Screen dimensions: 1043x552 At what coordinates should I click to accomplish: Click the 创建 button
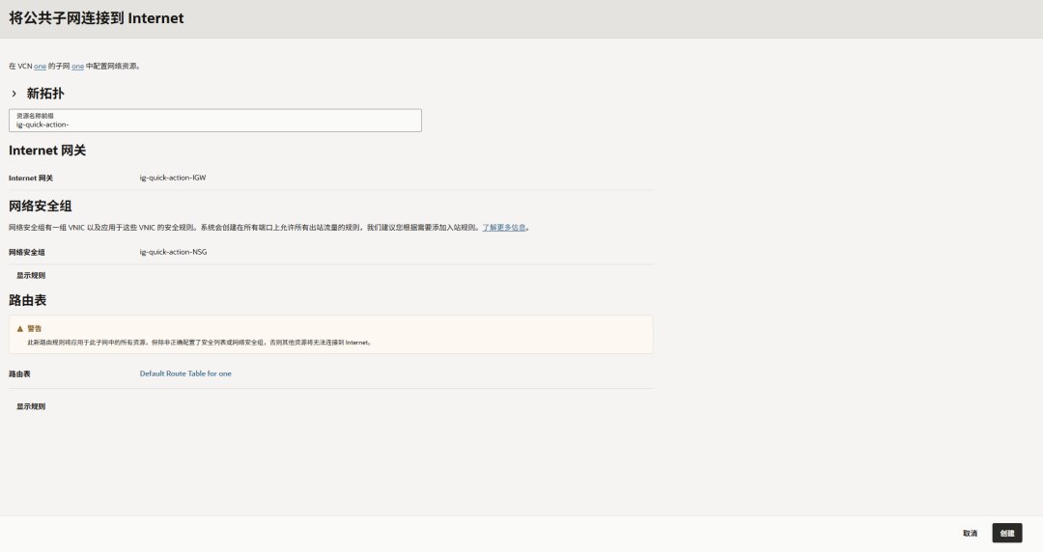[x=1007, y=534]
